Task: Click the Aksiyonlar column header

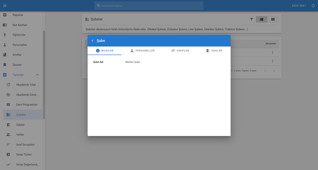Action: pyautogui.click(x=271, y=43)
